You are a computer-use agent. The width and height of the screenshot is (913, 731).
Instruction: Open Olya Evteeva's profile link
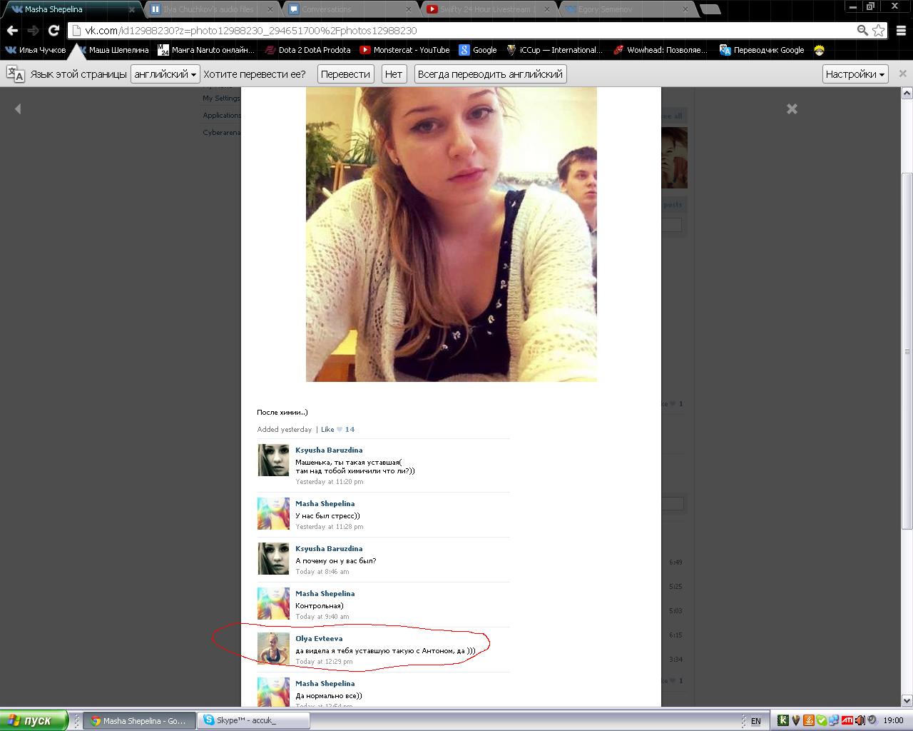tap(319, 639)
